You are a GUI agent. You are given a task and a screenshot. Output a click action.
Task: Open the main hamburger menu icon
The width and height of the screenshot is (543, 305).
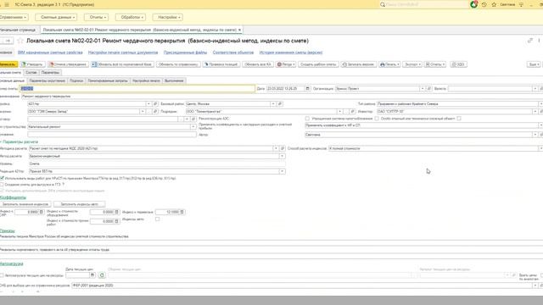click(7, 4)
